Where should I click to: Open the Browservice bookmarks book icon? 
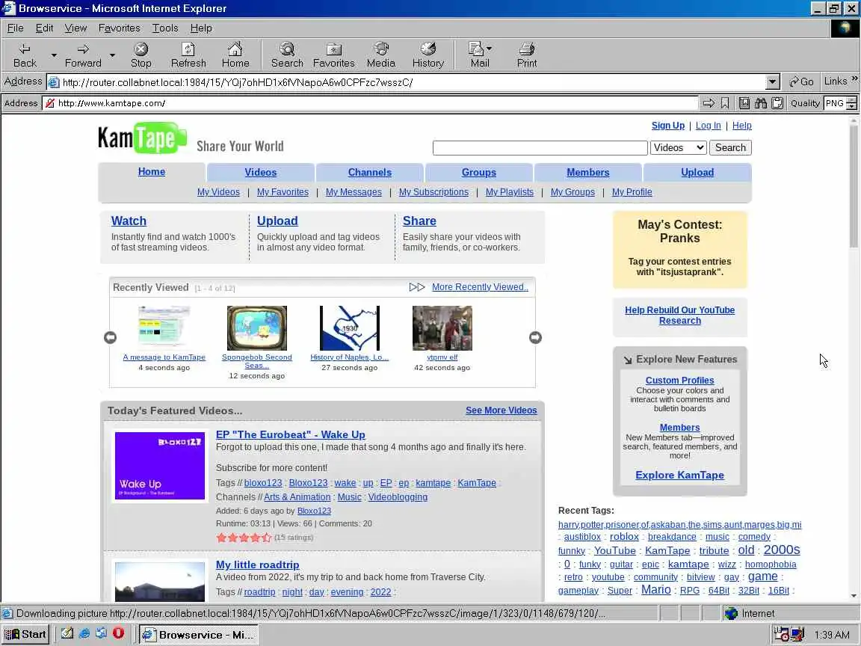(x=744, y=102)
